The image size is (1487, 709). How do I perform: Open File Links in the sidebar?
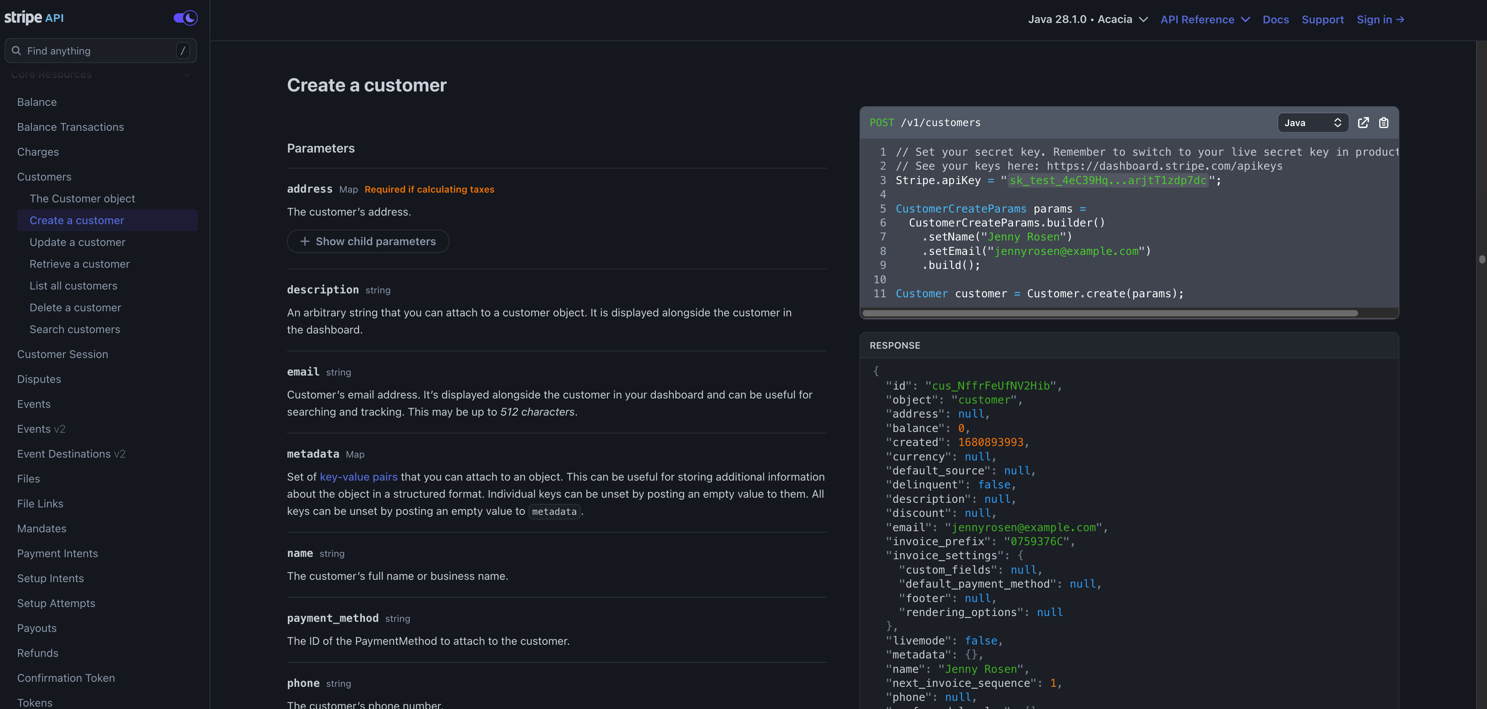point(41,504)
